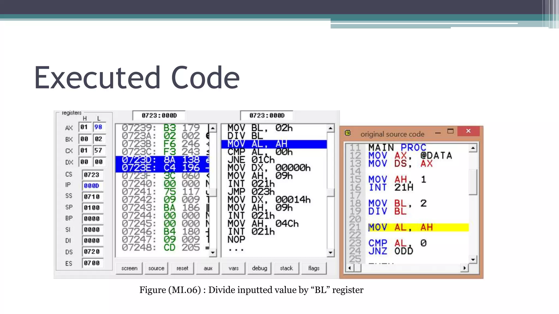Click the DX low byte field

[x=99, y=162]
